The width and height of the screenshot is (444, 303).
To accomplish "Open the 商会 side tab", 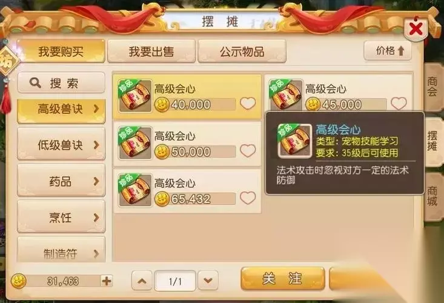I will point(432,87).
